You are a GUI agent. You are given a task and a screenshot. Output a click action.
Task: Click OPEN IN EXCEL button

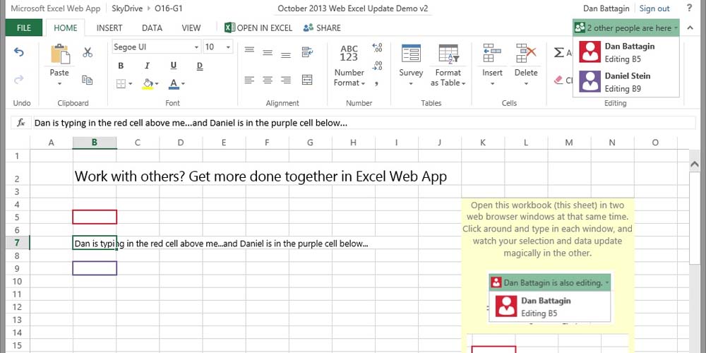click(258, 28)
